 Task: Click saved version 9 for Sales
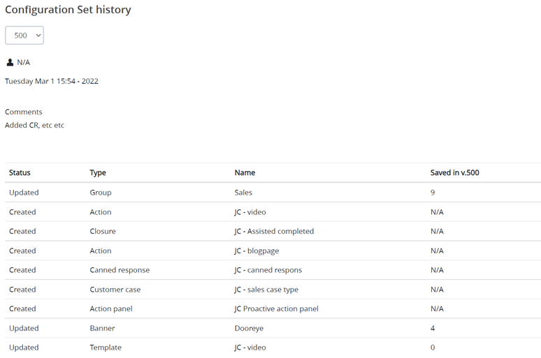click(x=433, y=193)
